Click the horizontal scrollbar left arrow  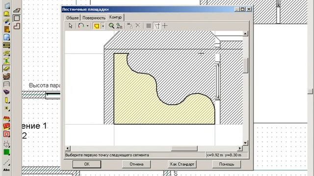click(x=68, y=148)
